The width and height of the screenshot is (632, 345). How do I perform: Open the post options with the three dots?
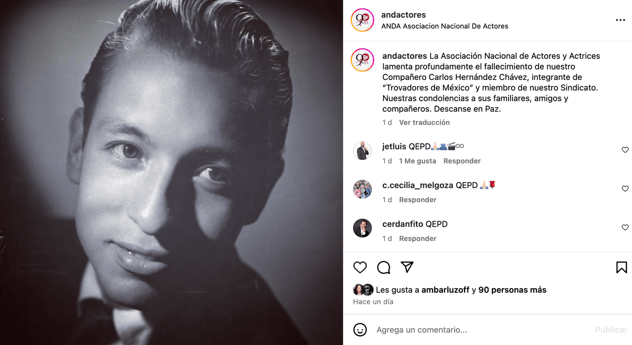pyautogui.click(x=620, y=20)
